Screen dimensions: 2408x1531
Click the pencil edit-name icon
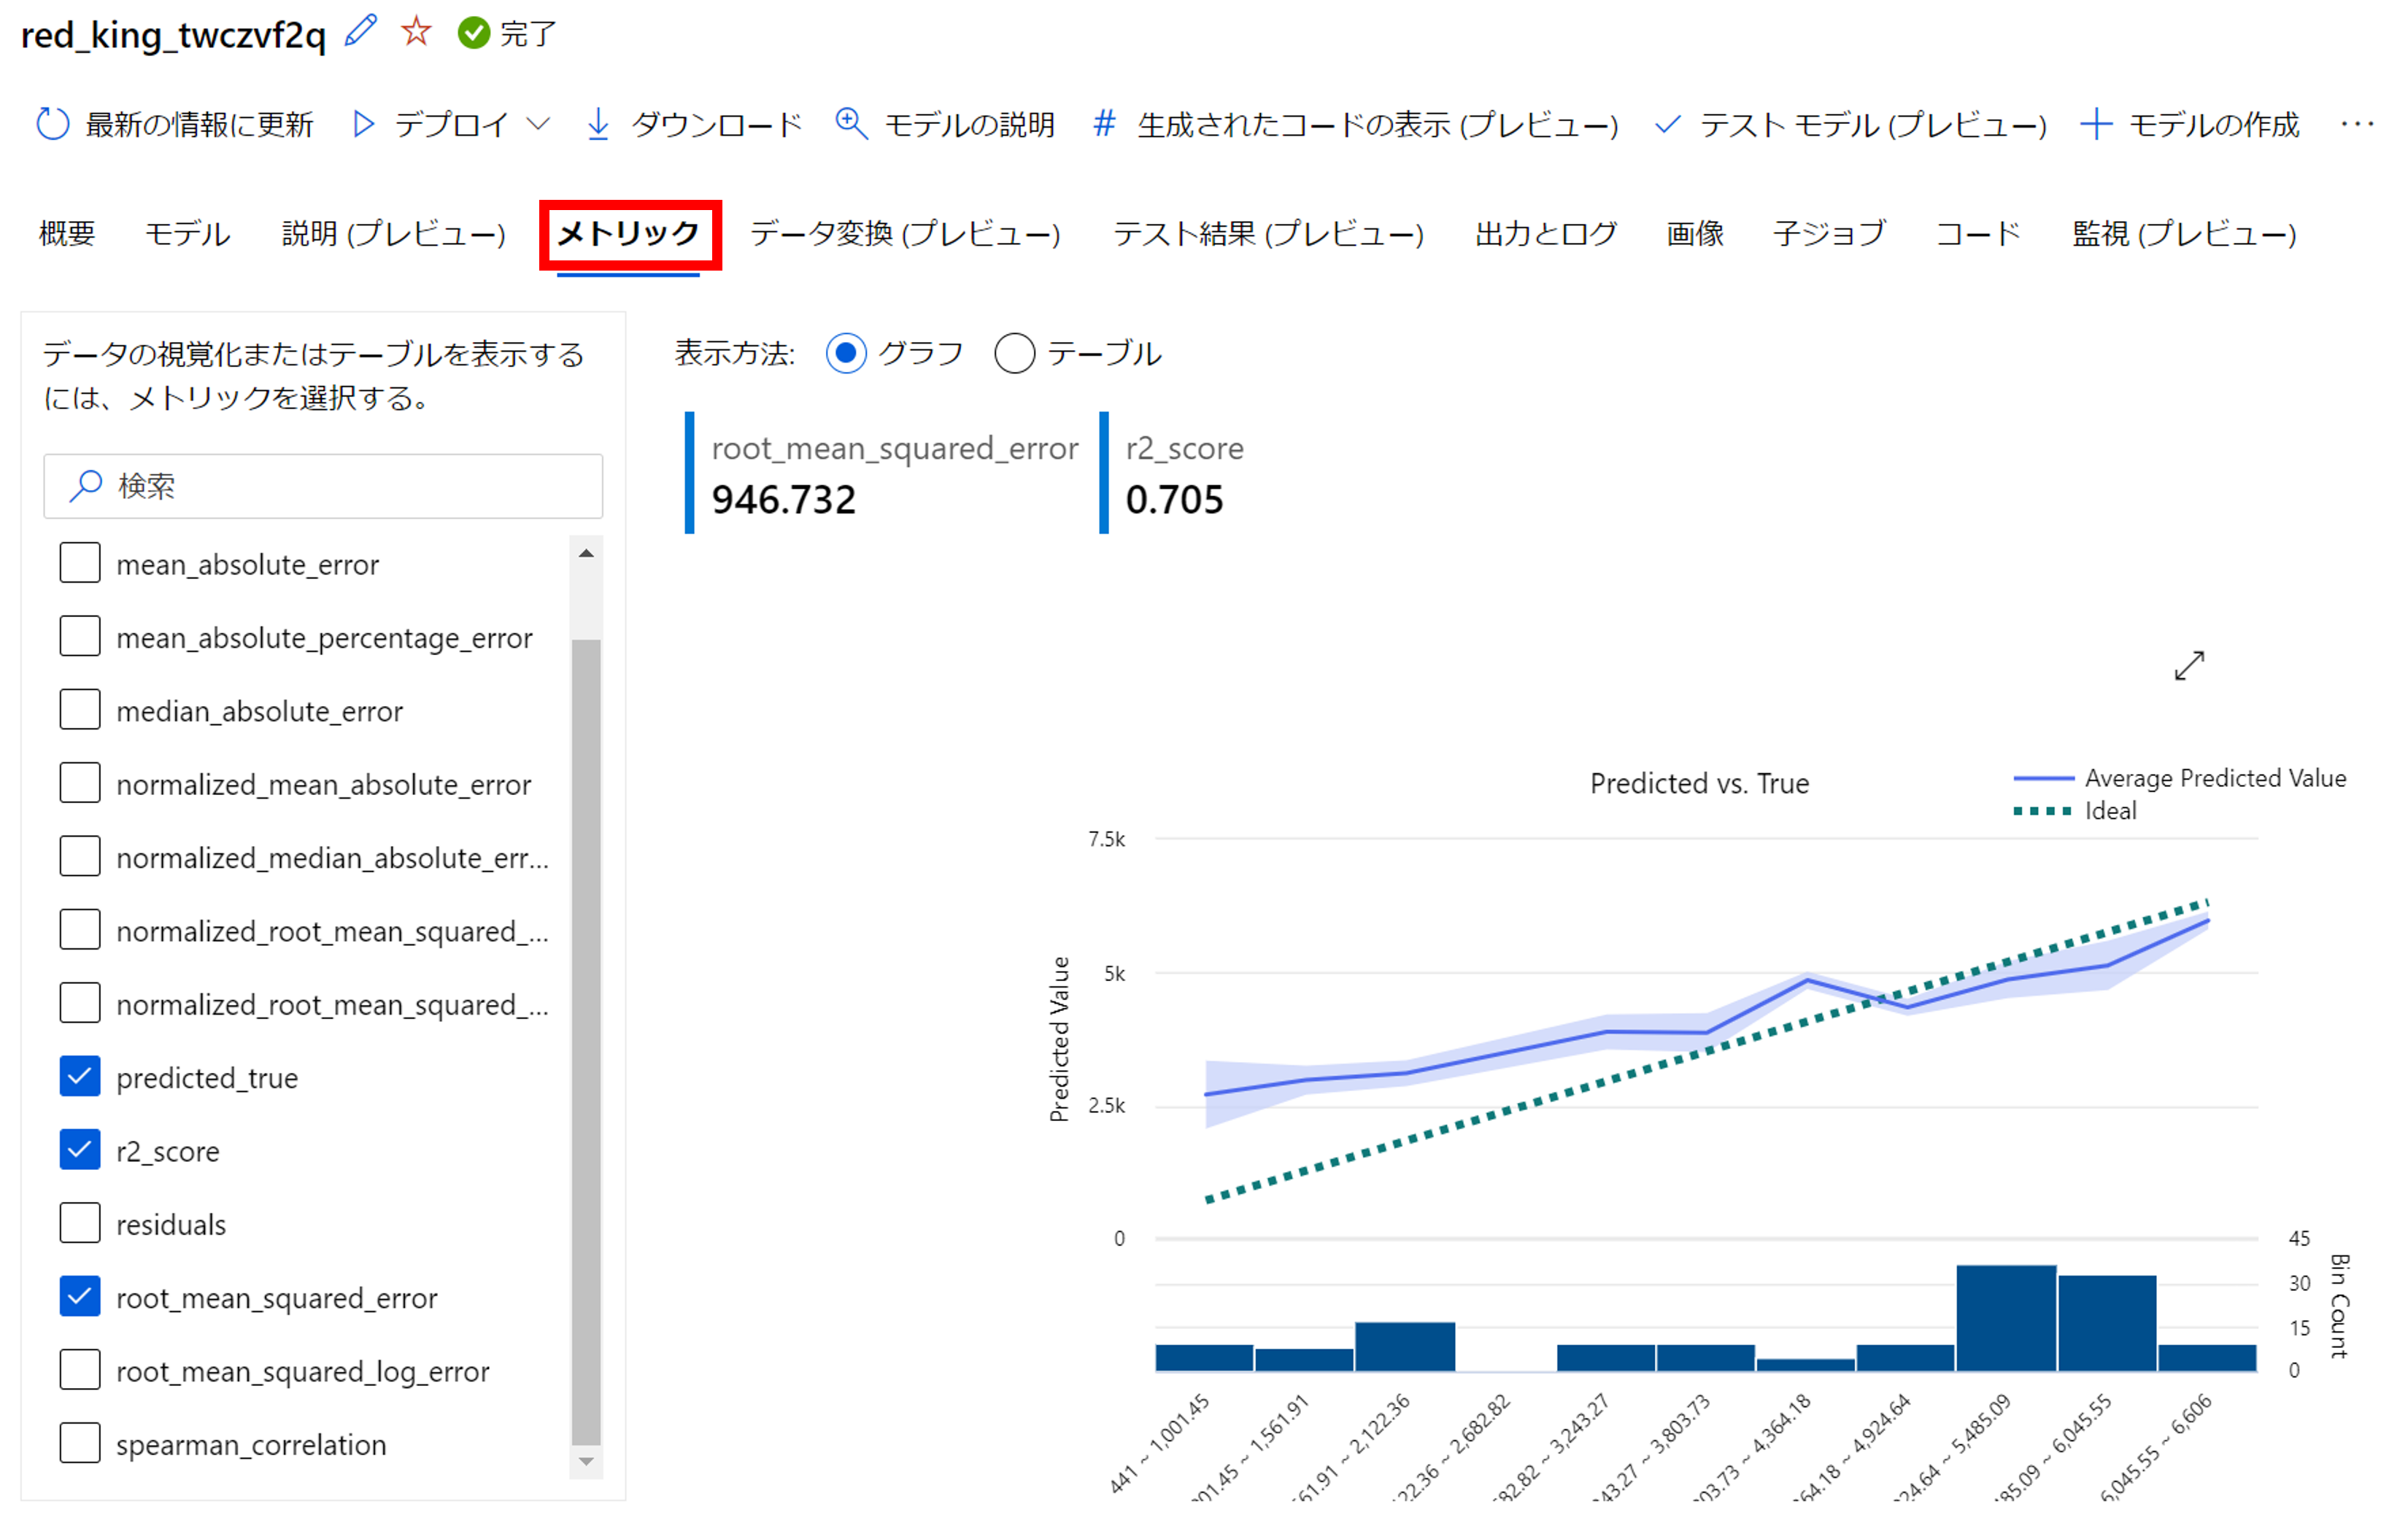(360, 32)
